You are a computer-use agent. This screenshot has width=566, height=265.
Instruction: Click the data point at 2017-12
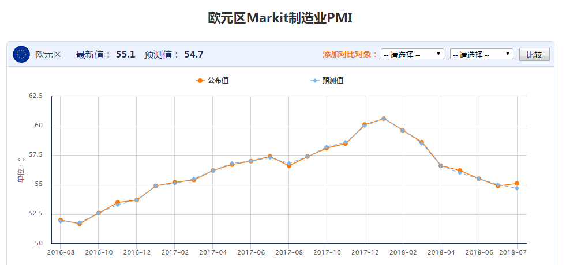[365, 124]
